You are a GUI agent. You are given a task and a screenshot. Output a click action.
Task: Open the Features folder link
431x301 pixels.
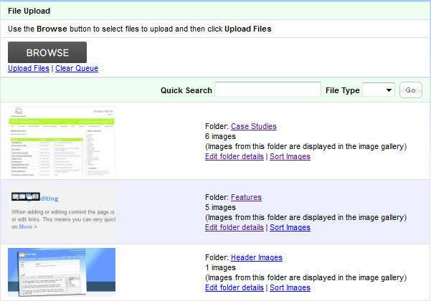(x=246, y=197)
